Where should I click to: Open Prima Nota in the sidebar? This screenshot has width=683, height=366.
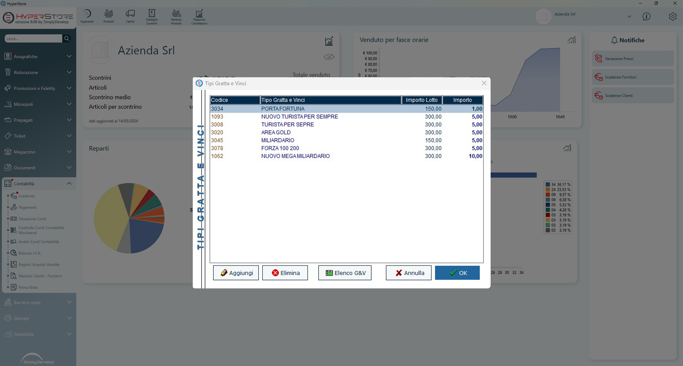[x=28, y=287]
